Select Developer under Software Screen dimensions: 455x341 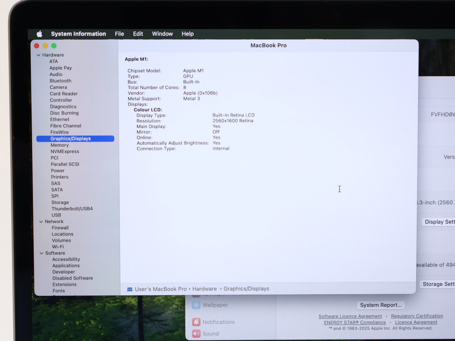pos(63,272)
